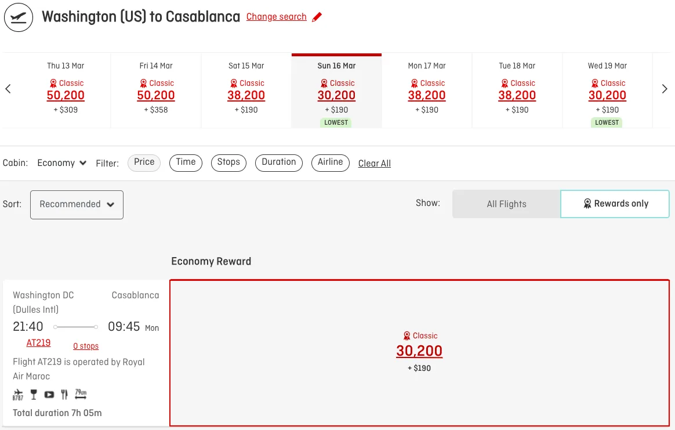Click the ribbon icon in Rewards only
The height and width of the screenshot is (430, 675).
click(587, 203)
